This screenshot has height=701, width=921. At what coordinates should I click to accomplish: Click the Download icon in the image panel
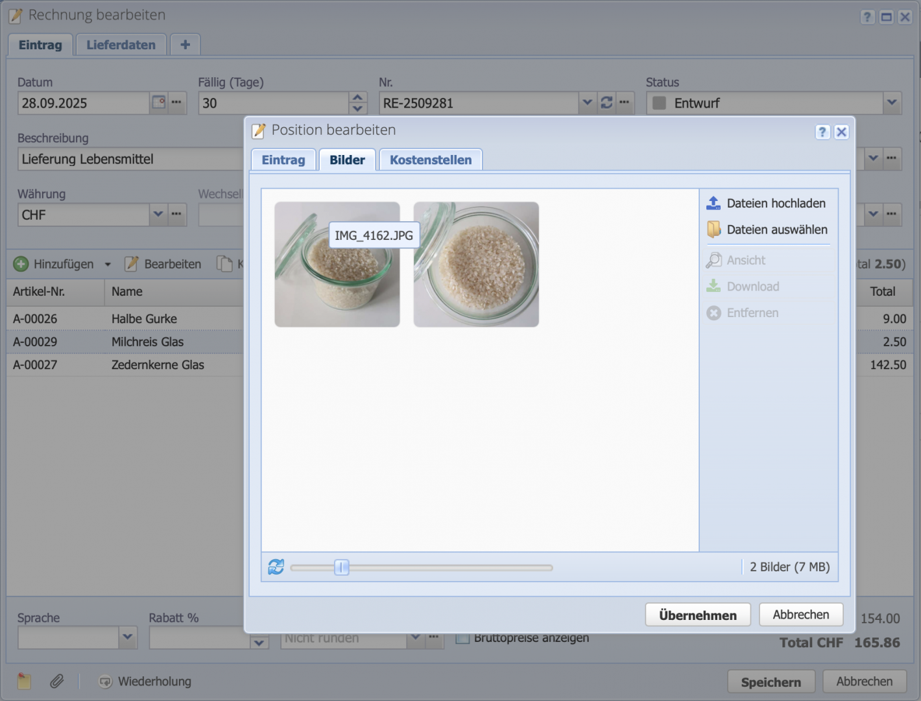713,286
